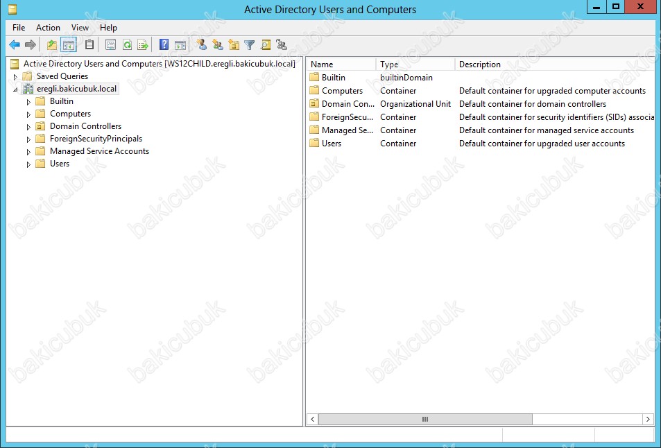Select the ForeignSecu... row in the list
Image resolution: width=661 pixels, height=448 pixels.
pos(481,117)
